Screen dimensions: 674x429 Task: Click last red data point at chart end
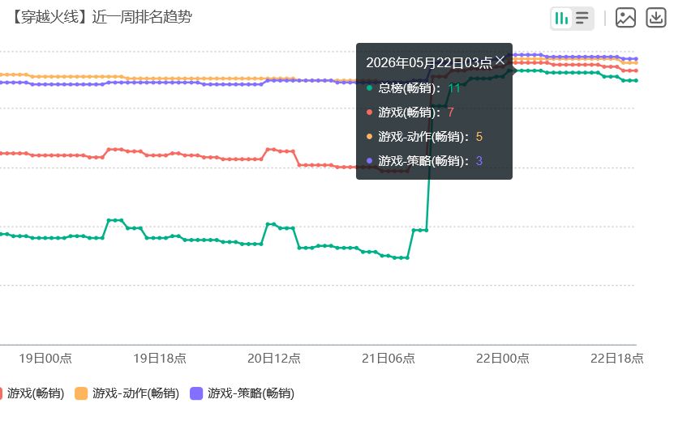click(636, 70)
